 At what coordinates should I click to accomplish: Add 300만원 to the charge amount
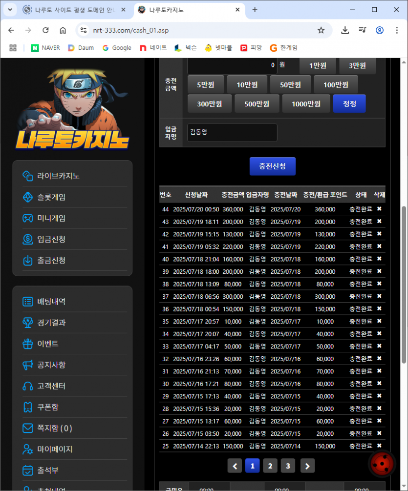pyautogui.click(x=210, y=103)
